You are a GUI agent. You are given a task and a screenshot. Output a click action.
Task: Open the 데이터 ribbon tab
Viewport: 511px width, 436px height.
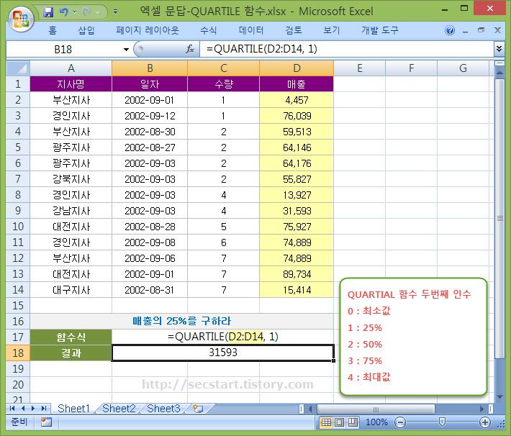click(x=251, y=30)
